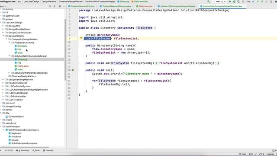Select the ObserverDesignPattern folder

(x=23, y=76)
